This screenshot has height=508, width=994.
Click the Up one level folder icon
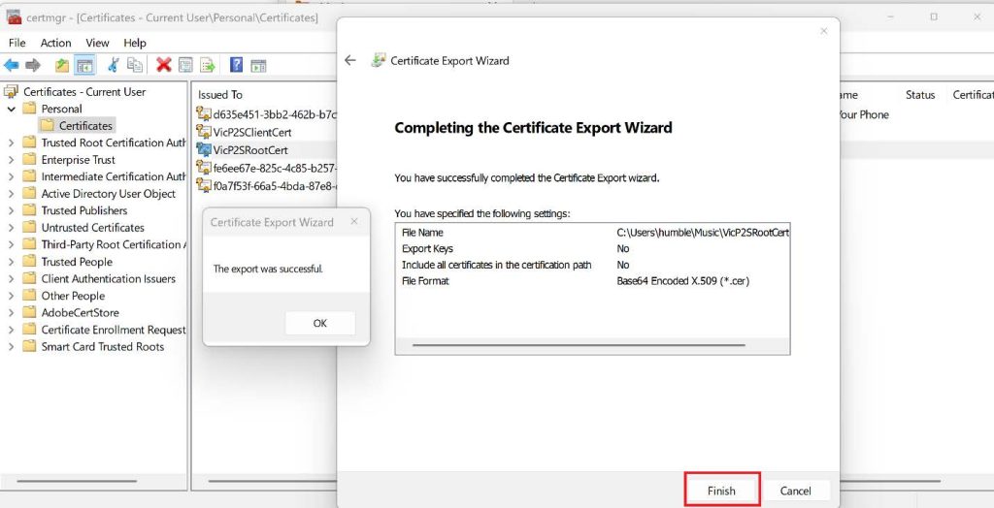(62, 65)
